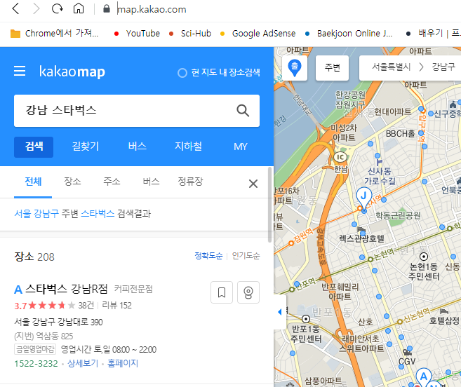Select the 전체 results filter tab
Image resolution: width=461 pixels, height=387 pixels.
(x=33, y=182)
